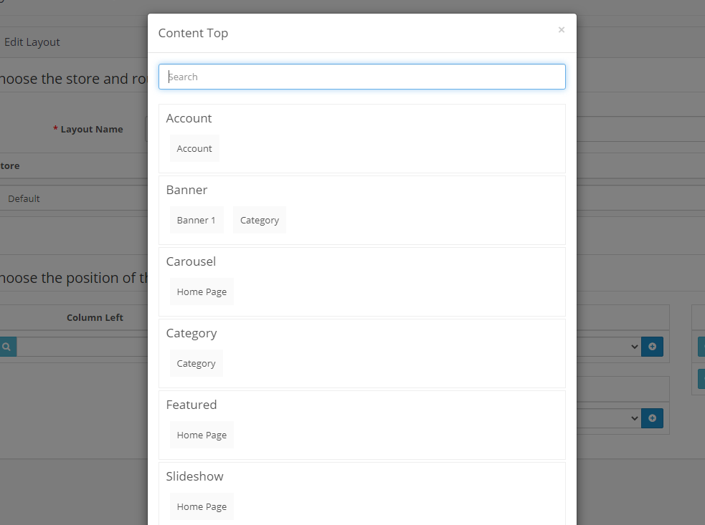Open the lower module dropdown arrow
705x525 pixels.
(633, 418)
